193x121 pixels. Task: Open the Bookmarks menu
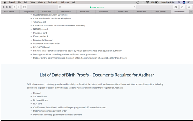click(x=53, y=2)
